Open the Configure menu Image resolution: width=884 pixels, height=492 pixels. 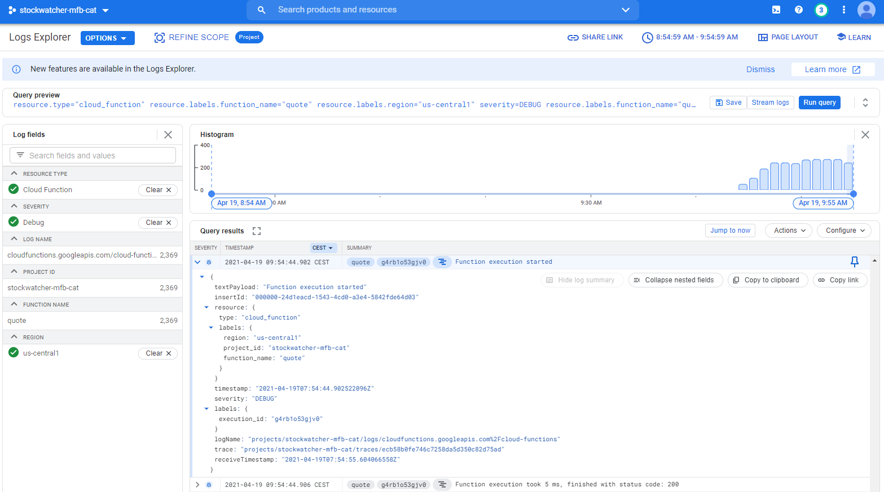[844, 231]
